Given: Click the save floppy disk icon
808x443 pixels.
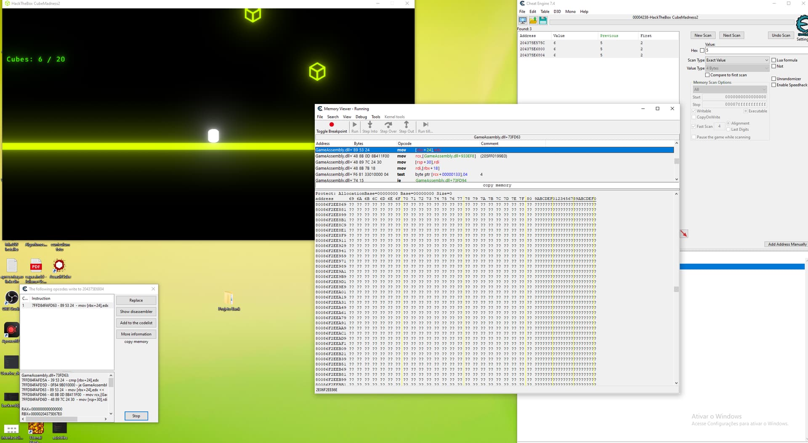Looking at the screenshot, I should pyautogui.click(x=543, y=20).
